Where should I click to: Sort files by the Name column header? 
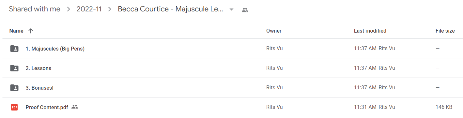tap(16, 31)
